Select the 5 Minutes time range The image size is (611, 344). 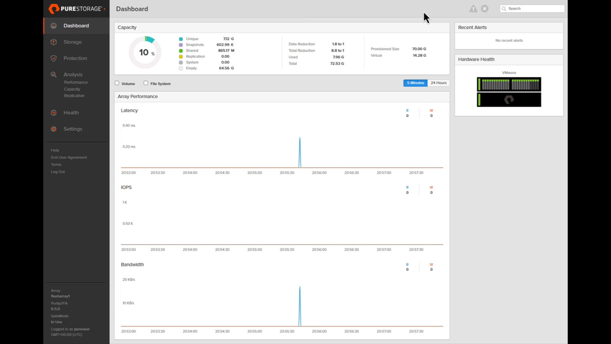[415, 83]
